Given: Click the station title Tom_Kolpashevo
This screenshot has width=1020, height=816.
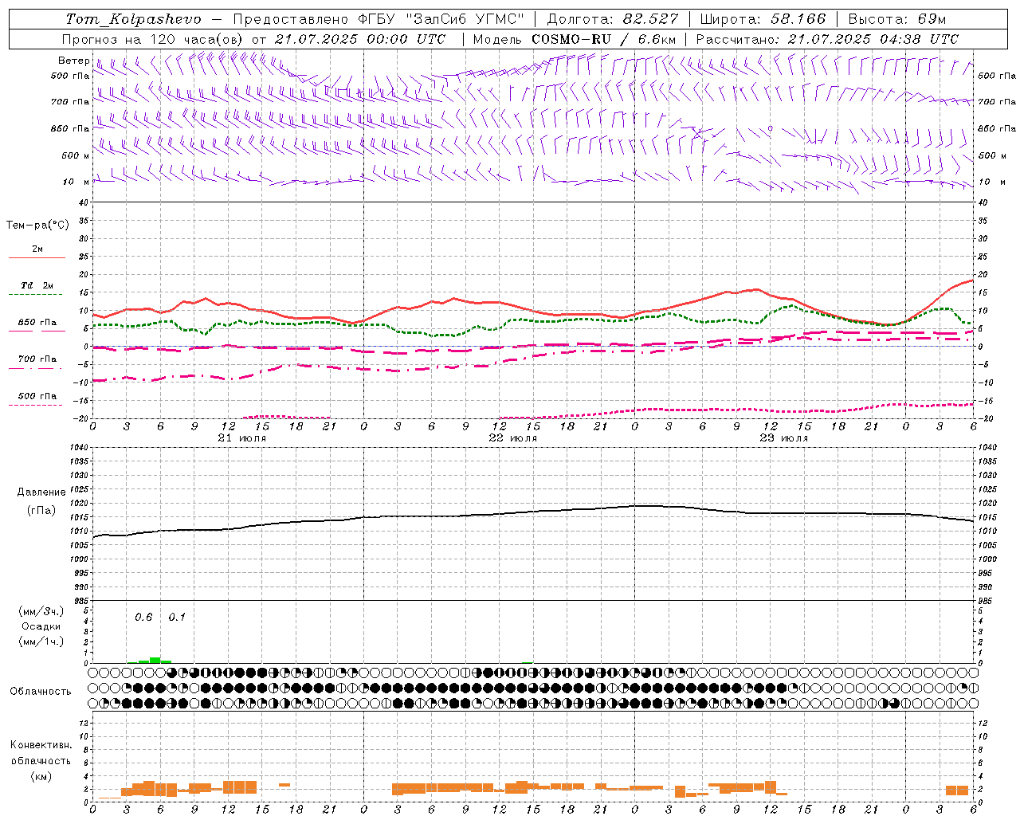Looking at the screenshot, I should pos(133,19).
